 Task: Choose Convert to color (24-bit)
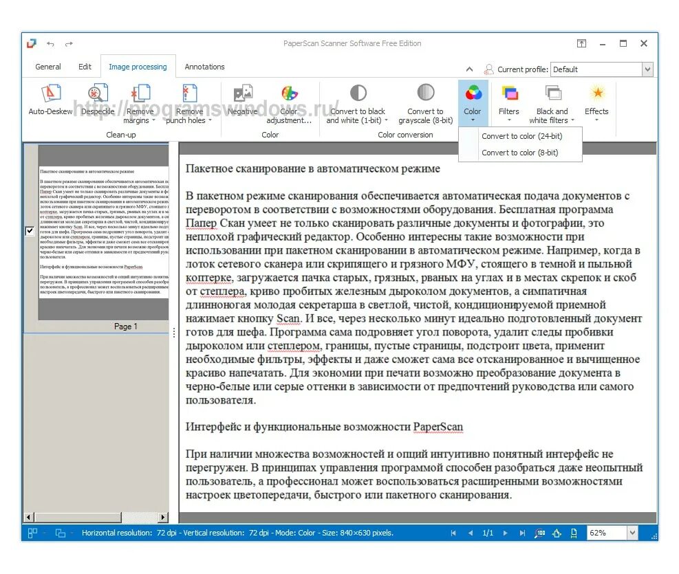[521, 136]
